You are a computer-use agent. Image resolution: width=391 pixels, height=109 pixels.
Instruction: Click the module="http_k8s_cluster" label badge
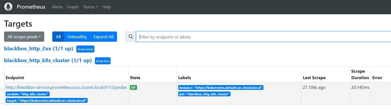(x=28, y=94)
